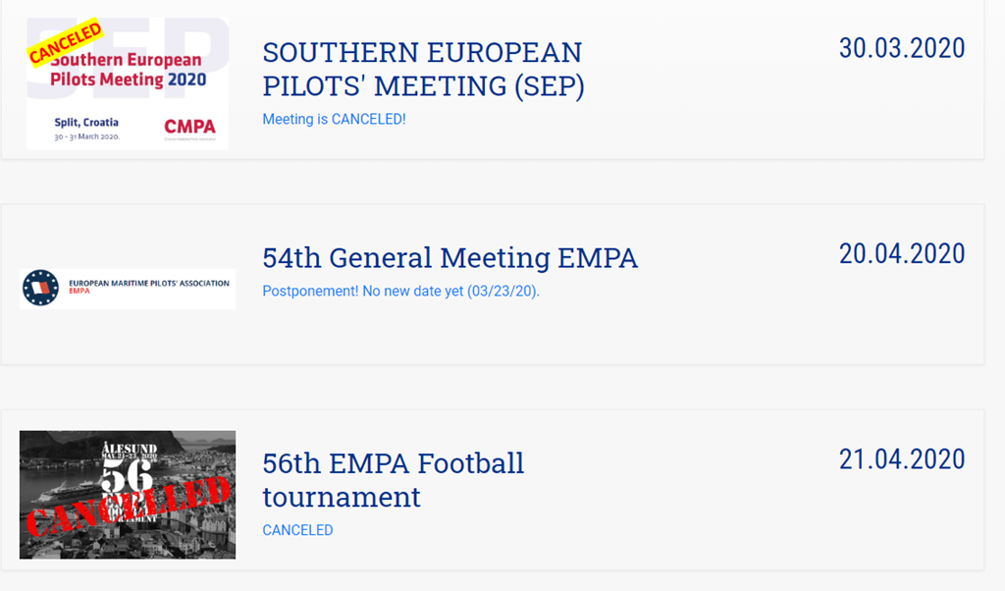The height and width of the screenshot is (591, 1005).
Task: Select the 21.04.2020 date
Action: click(x=901, y=458)
